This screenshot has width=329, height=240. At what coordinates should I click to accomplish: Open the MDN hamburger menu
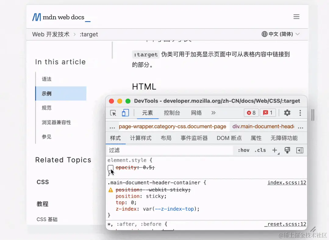point(296,16)
